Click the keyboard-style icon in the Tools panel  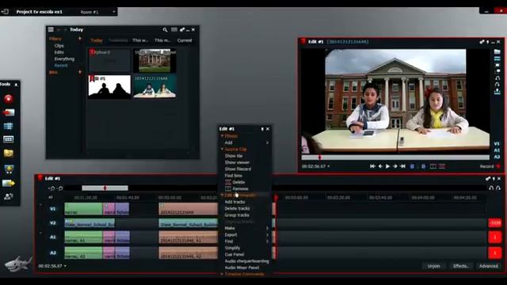(9, 139)
